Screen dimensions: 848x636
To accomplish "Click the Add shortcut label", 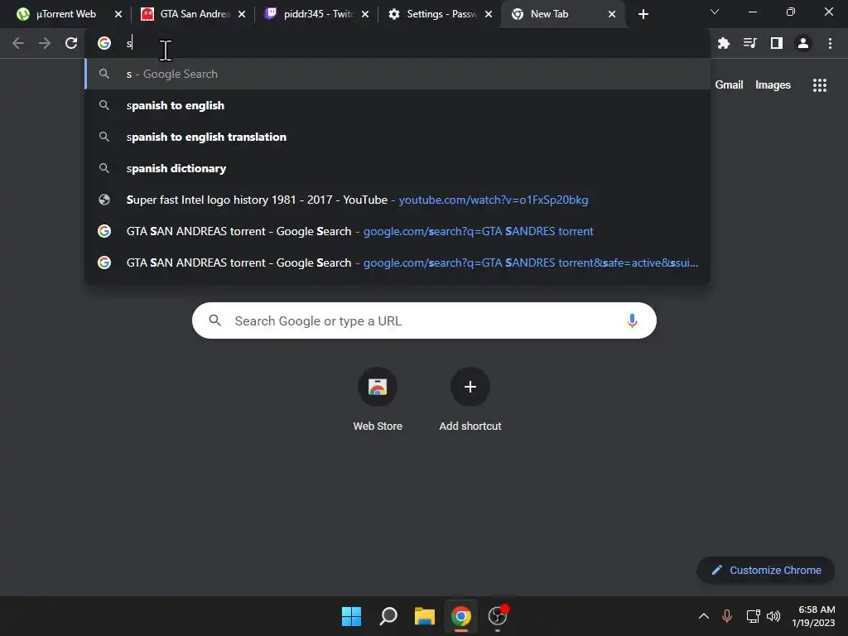I will coord(470,426).
